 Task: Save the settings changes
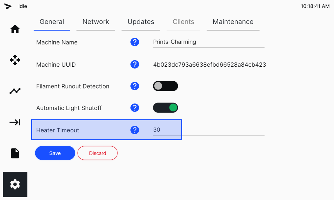coord(55,153)
